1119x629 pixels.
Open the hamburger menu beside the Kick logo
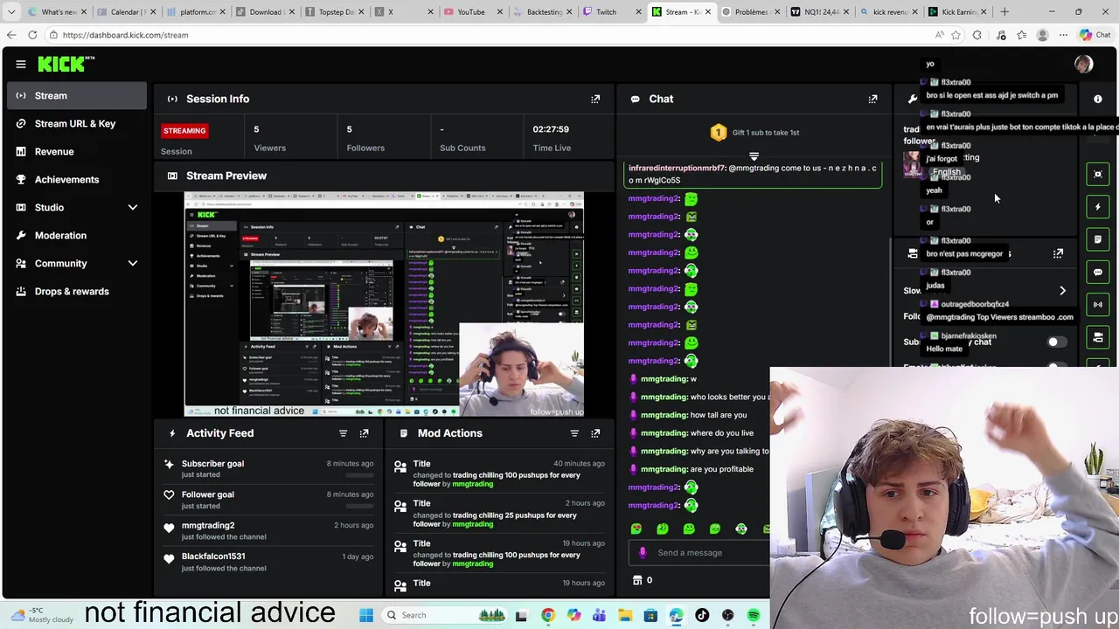(x=20, y=64)
